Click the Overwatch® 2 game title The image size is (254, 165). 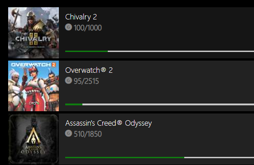[x=89, y=70]
